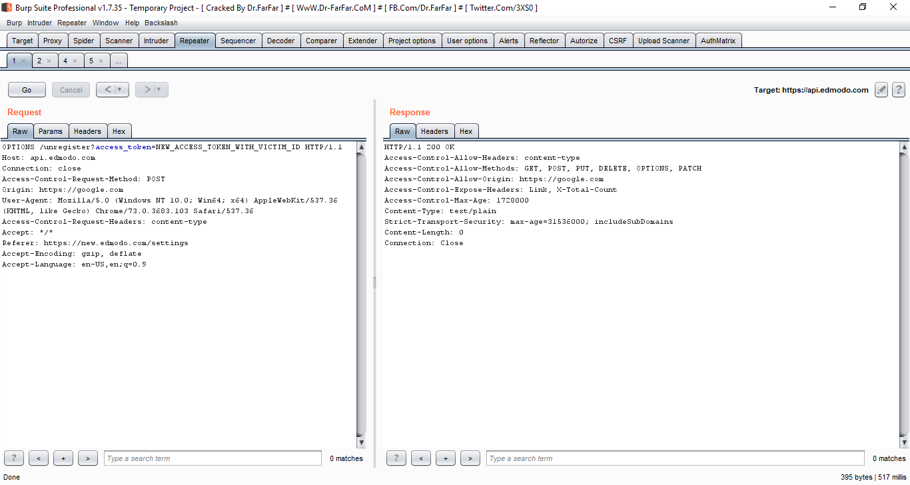
Task: Switch to the Project options tab
Action: pyautogui.click(x=412, y=41)
